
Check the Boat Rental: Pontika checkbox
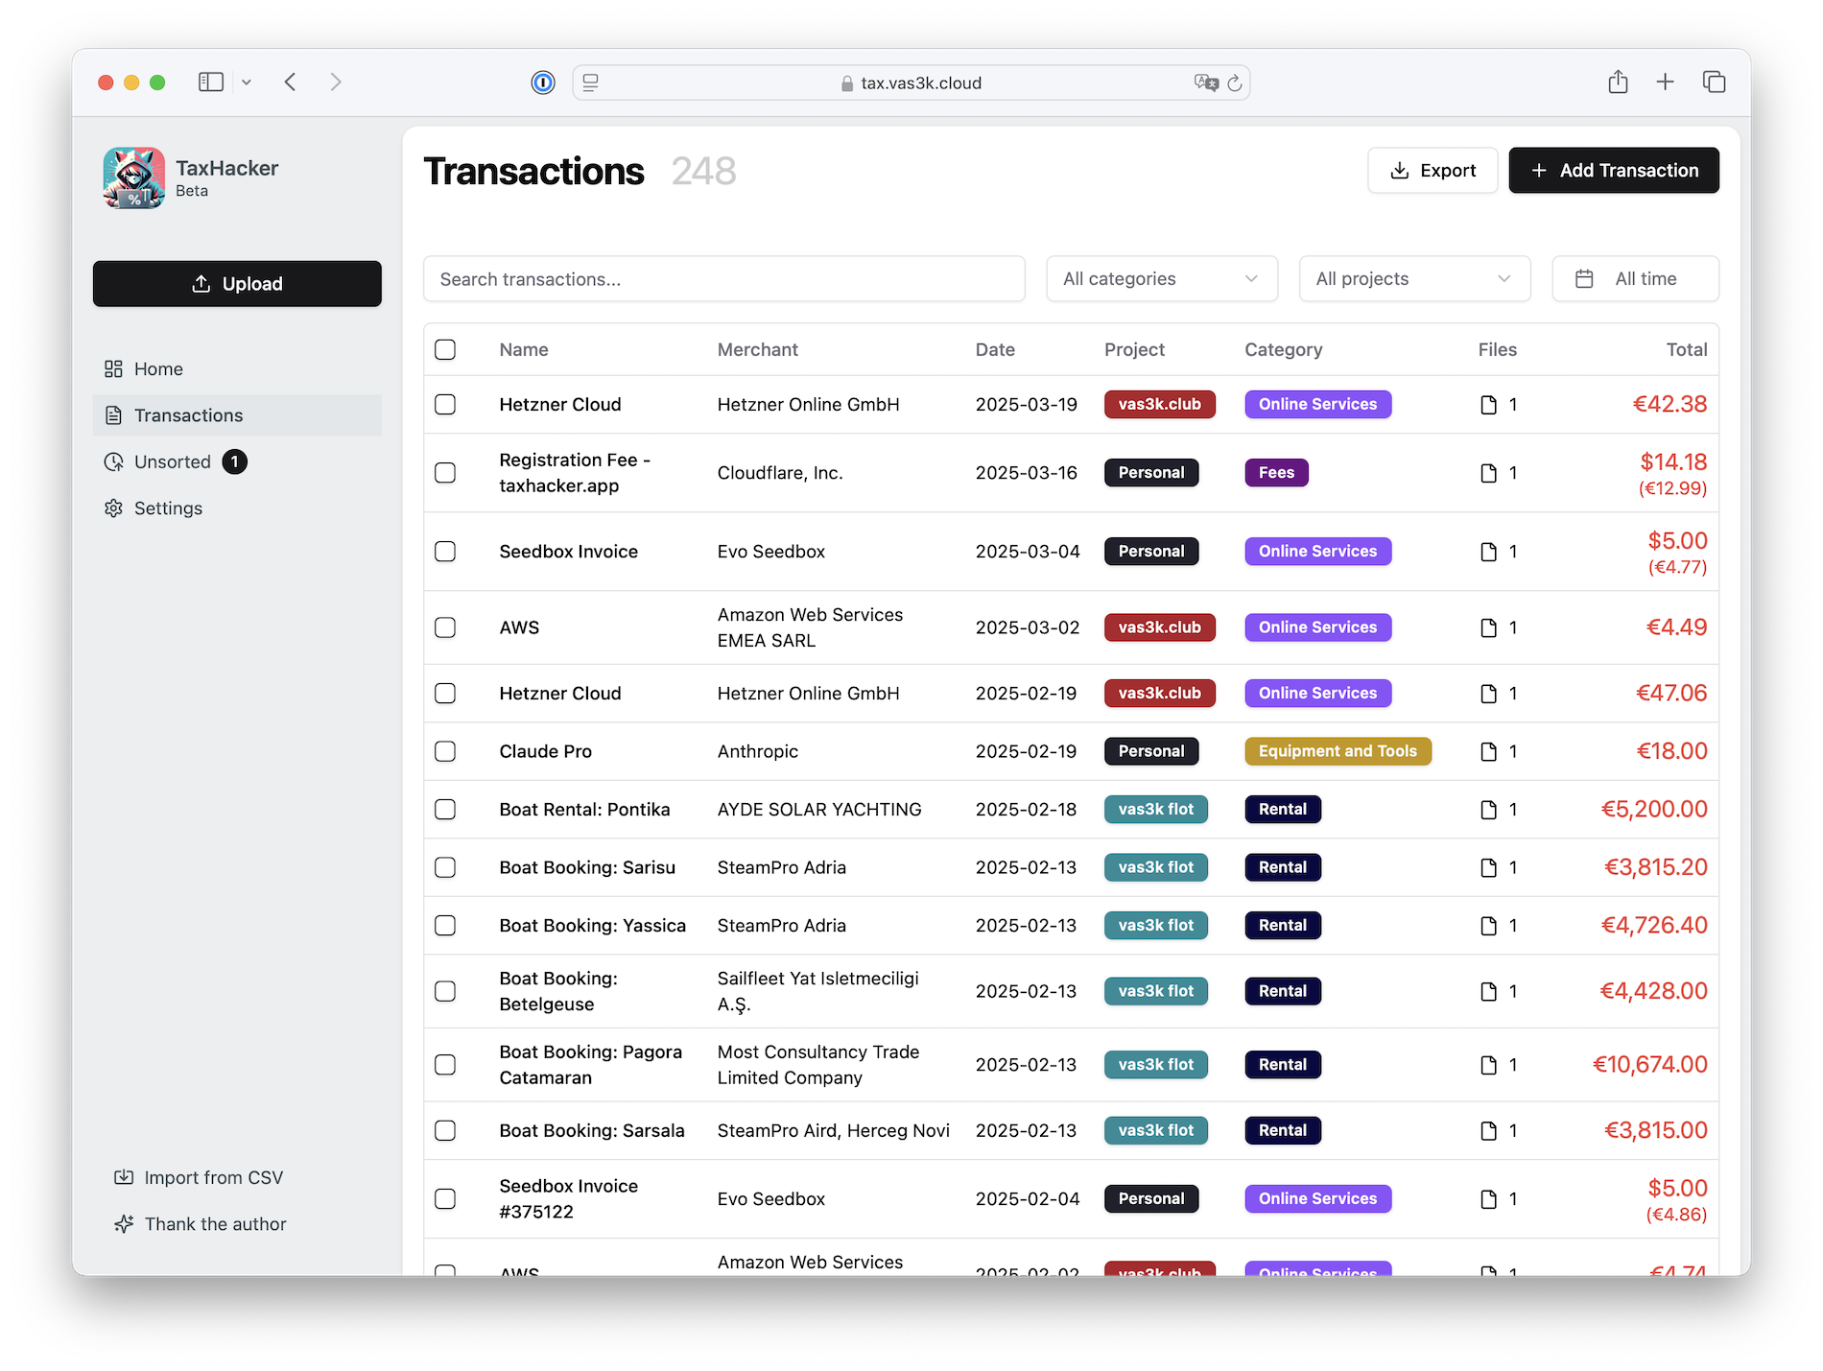pos(445,810)
